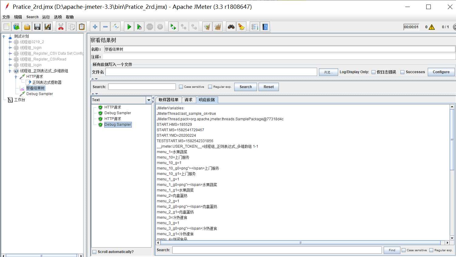Click the top Search button
Screen dimensions: 456x257
pos(246,87)
